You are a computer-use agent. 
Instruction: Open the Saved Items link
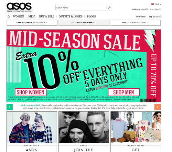pos(140,16)
